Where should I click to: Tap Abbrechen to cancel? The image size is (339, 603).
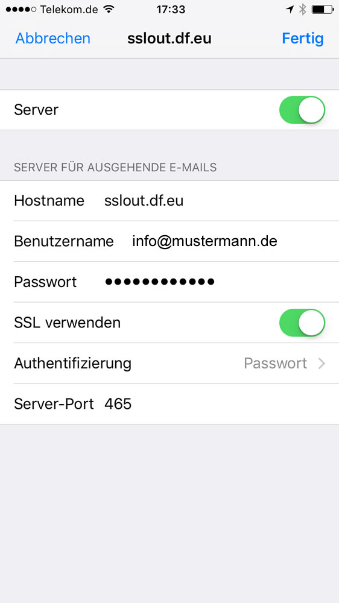[x=52, y=39]
